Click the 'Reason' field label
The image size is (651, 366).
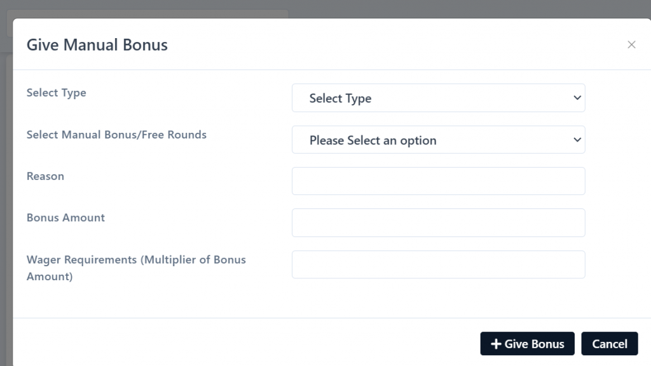tap(45, 176)
